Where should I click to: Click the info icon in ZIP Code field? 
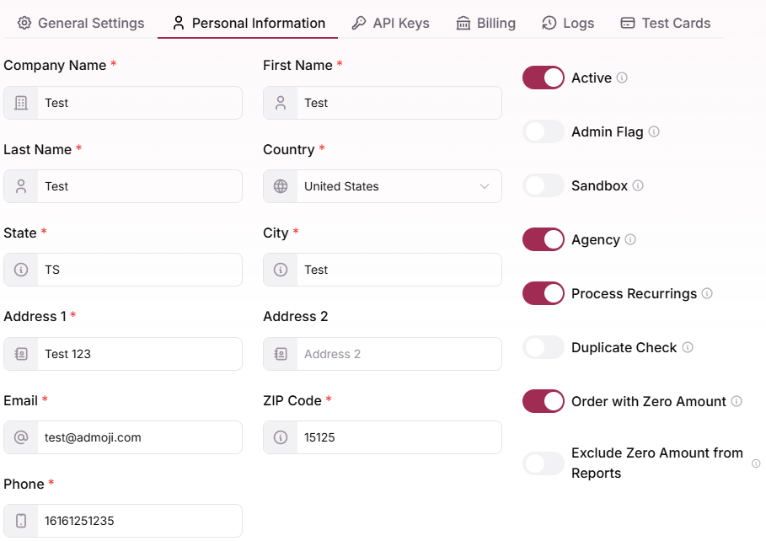[x=281, y=437]
